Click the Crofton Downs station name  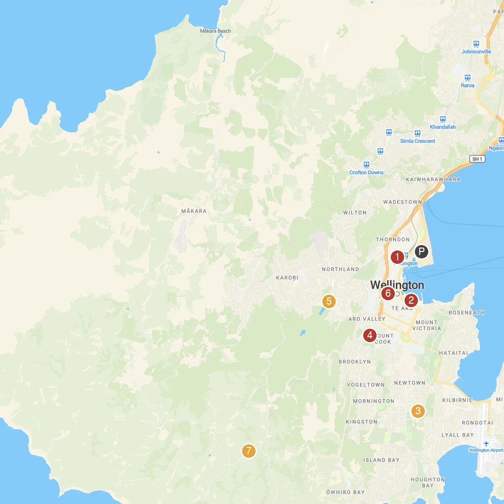pyautogui.click(x=366, y=173)
